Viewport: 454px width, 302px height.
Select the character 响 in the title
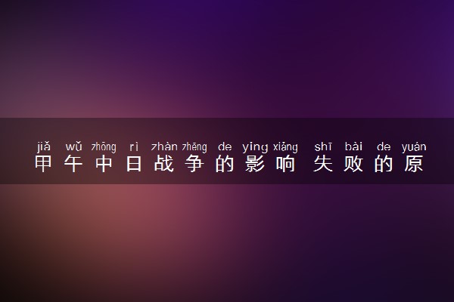click(285, 164)
